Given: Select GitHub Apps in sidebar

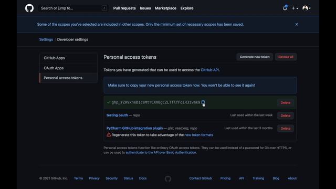Looking at the screenshot, I should click(x=68, y=58).
